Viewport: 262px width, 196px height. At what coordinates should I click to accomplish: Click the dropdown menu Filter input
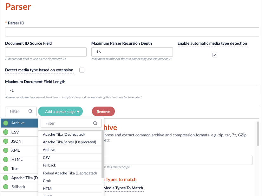coord(71,123)
